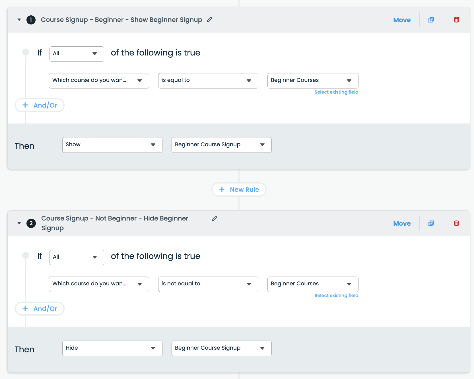Open 'is not equal to' operator dropdown

click(208, 284)
